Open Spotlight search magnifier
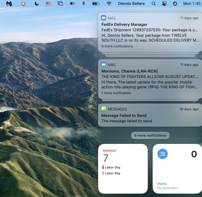 pyautogui.click(x=154, y=4)
